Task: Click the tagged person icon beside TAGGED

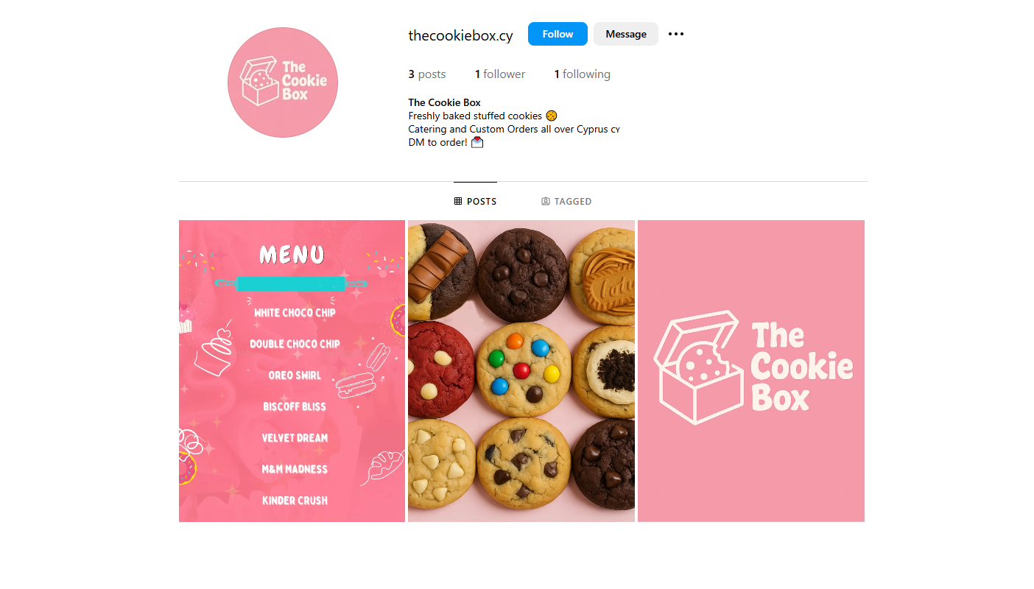Action: point(546,201)
